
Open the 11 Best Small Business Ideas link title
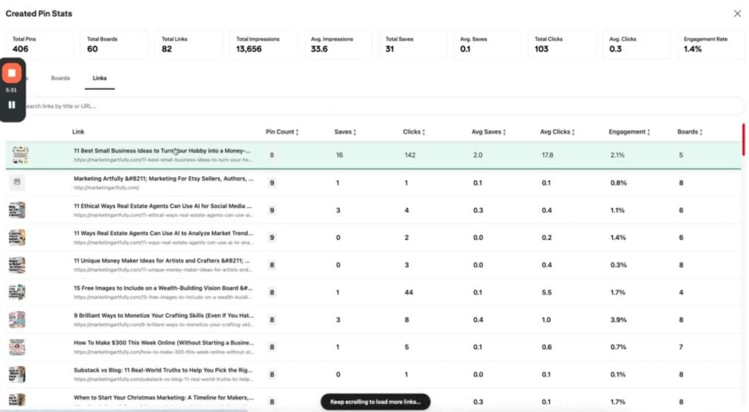click(162, 151)
